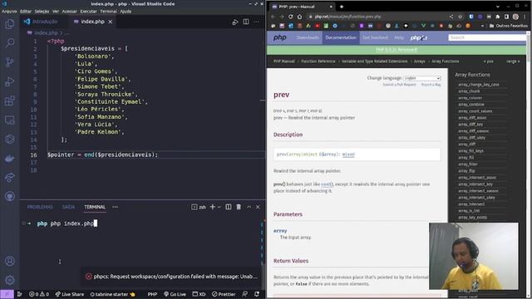Viewport: 532px width, 299px height.
Task: Open the Terminal menu in menu bar
Action: point(108,11)
